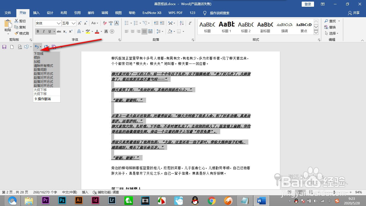This screenshot has height=206, width=366.
Task: Switch to the 插入 ribbon tab
Action: (36, 13)
